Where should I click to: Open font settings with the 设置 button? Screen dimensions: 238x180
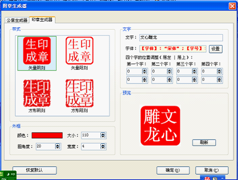215,49
